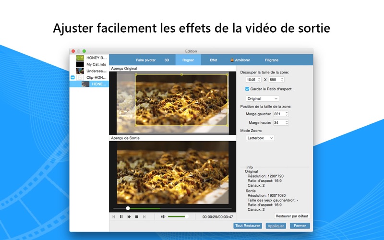Click the height stepper next to 588
This screenshot has width=384, height=240.
coord(282,80)
